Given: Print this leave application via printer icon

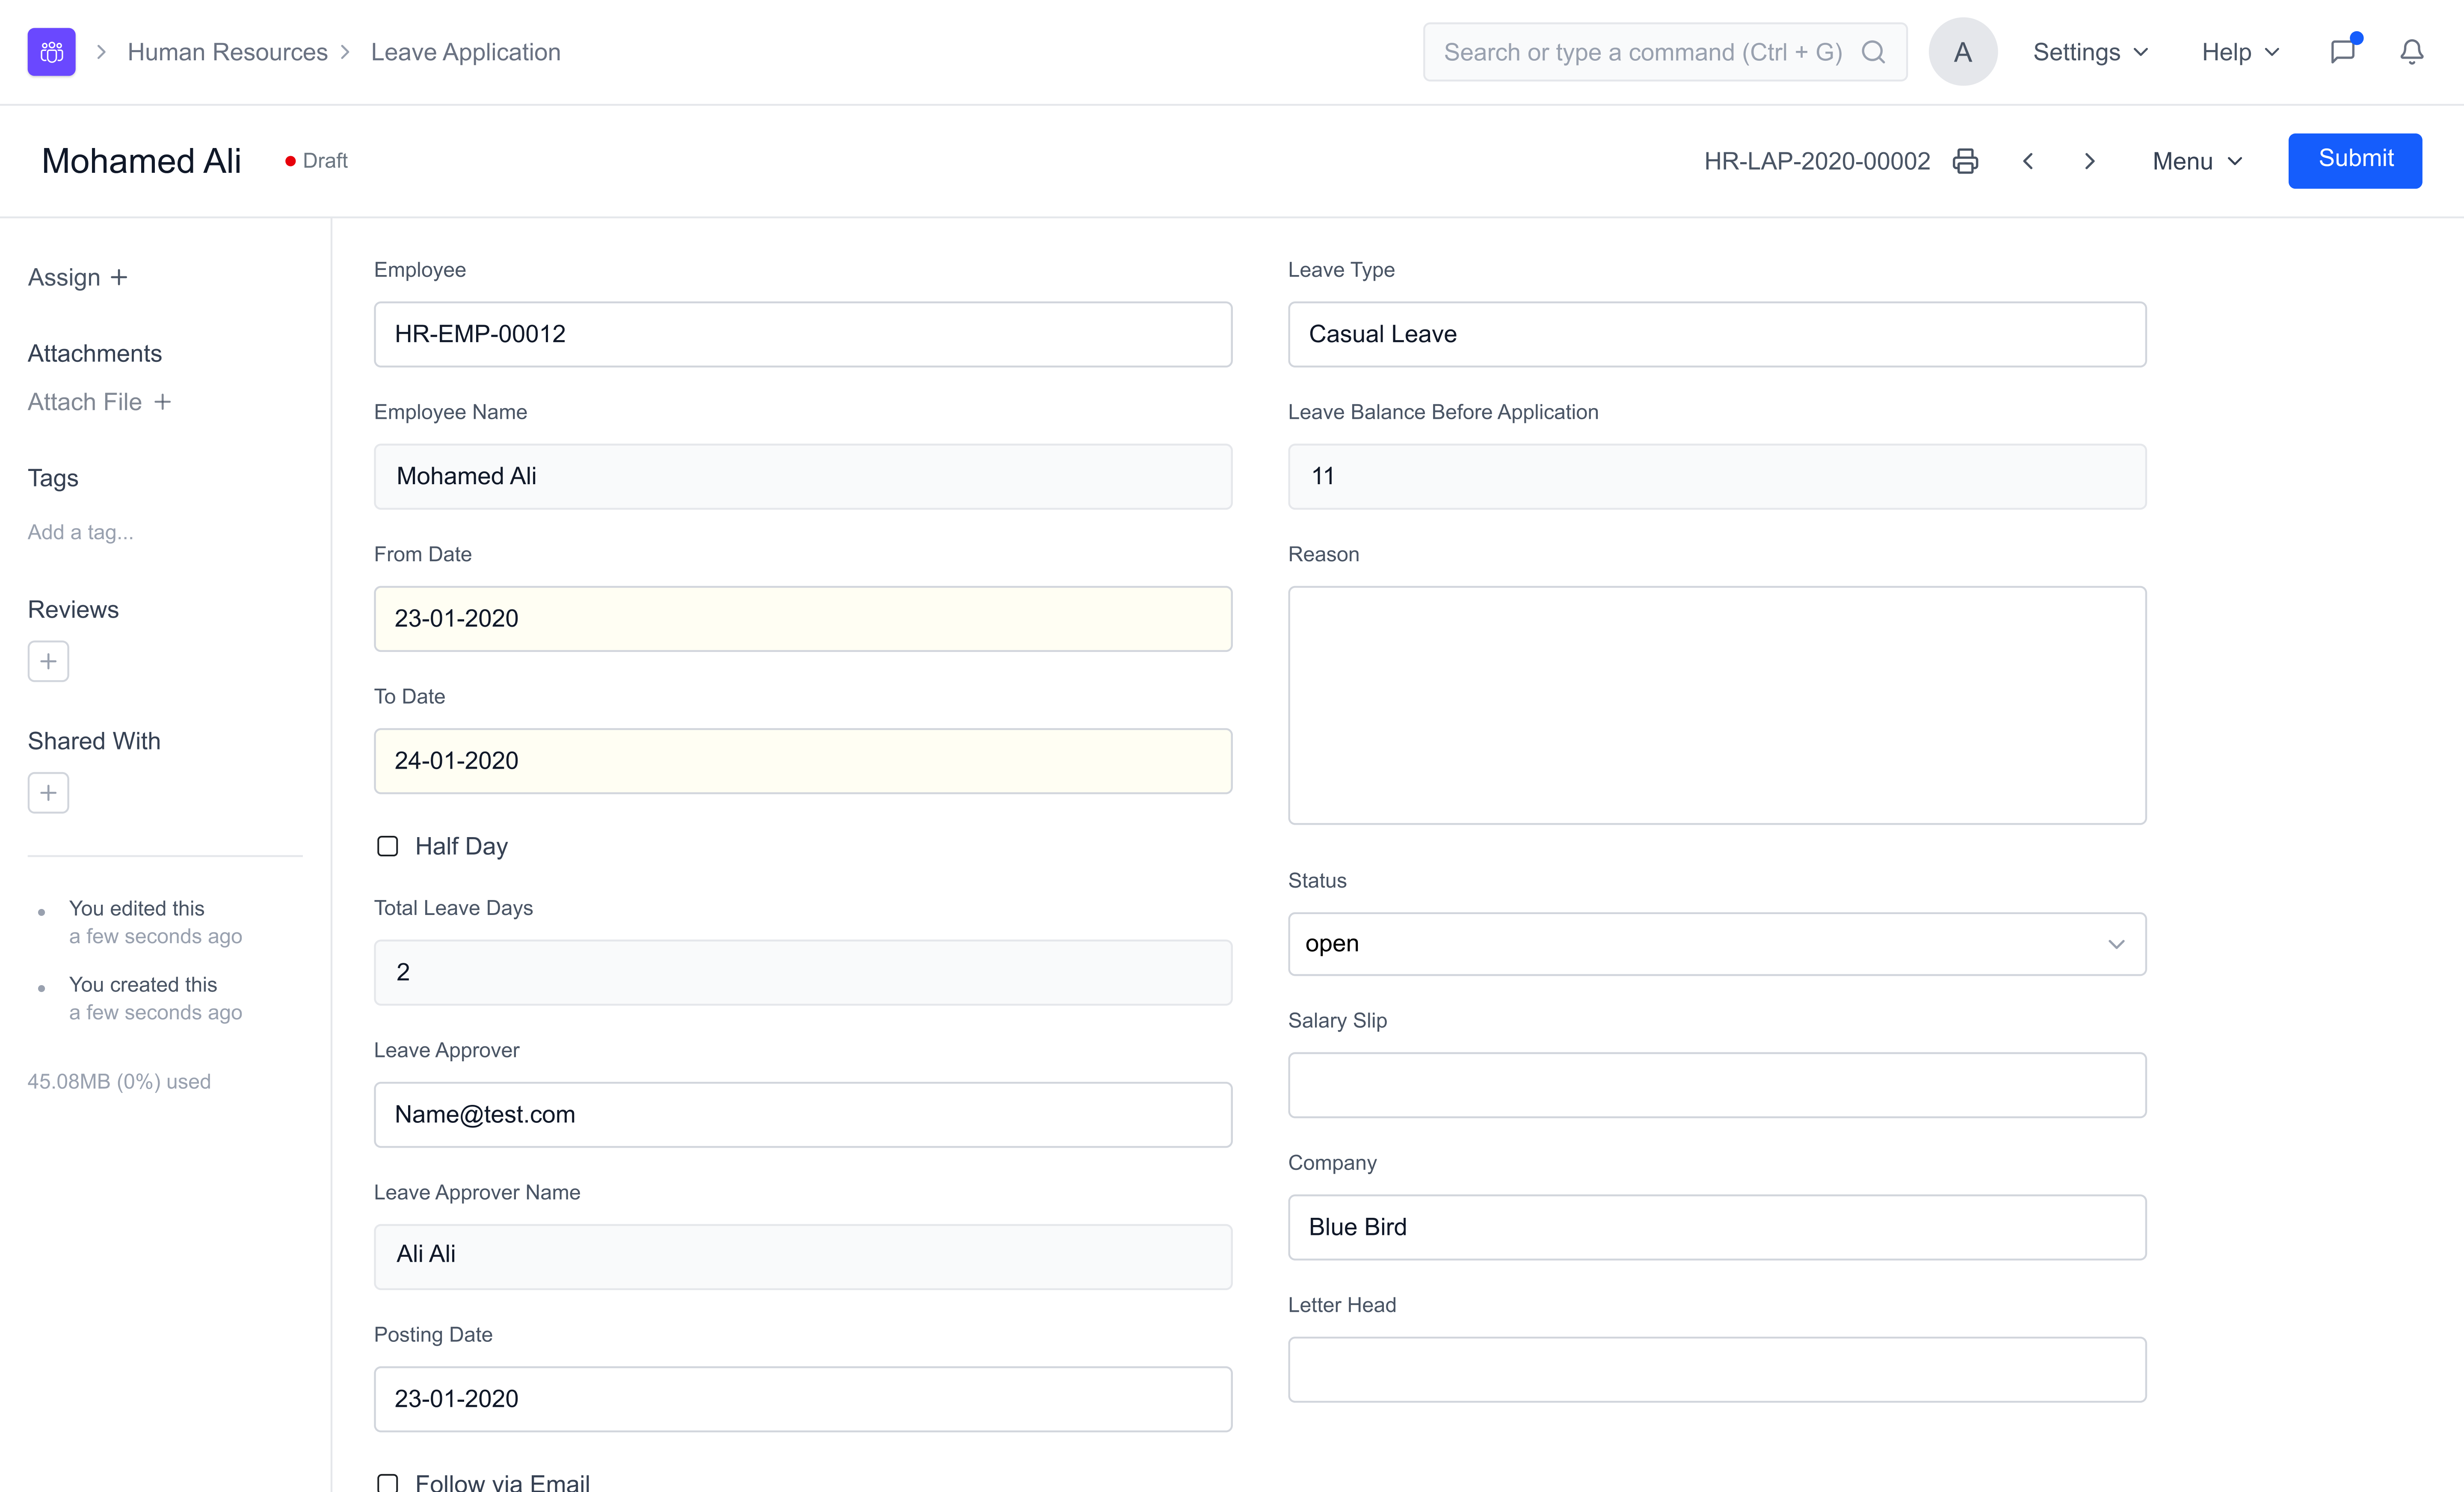Looking at the screenshot, I should pyautogui.click(x=1965, y=161).
